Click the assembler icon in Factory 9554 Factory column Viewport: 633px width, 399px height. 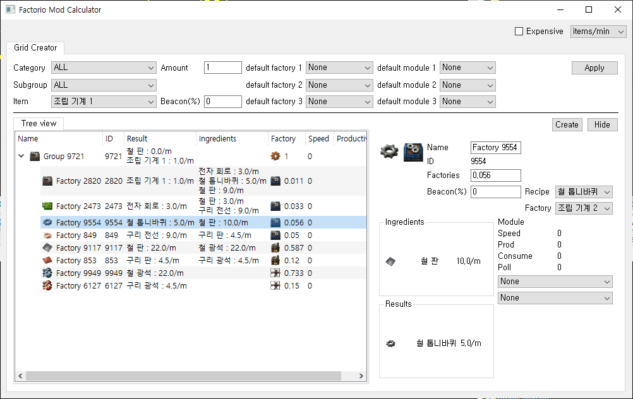click(275, 222)
